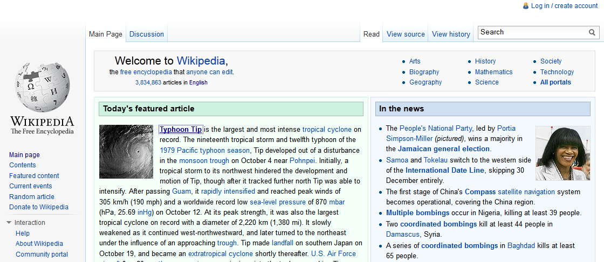Click the Wikipedia globe logo
Screen dimensions: 604x262
(x=43, y=87)
